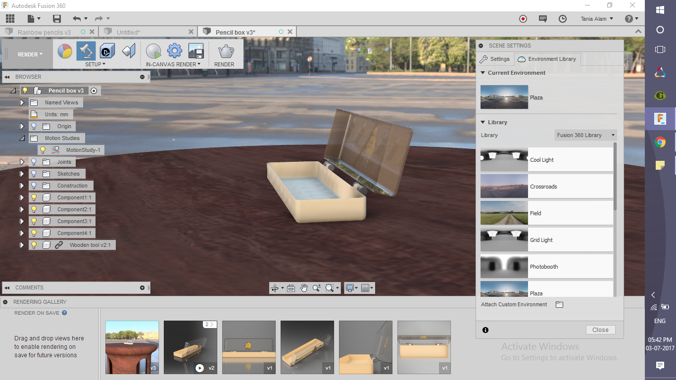This screenshot has width=676, height=380.
Task: Toggle visibility bulb of Construction
Action: [x=34, y=186]
